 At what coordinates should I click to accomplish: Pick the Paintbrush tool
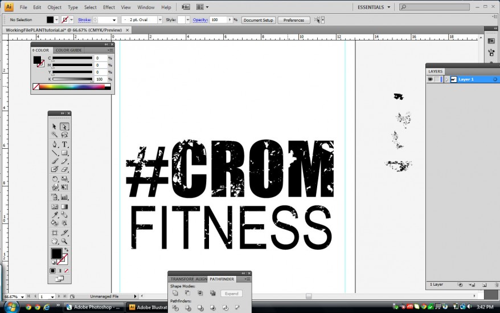(55, 161)
